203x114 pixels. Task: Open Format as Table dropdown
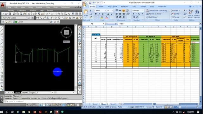click(x=154, y=14)
